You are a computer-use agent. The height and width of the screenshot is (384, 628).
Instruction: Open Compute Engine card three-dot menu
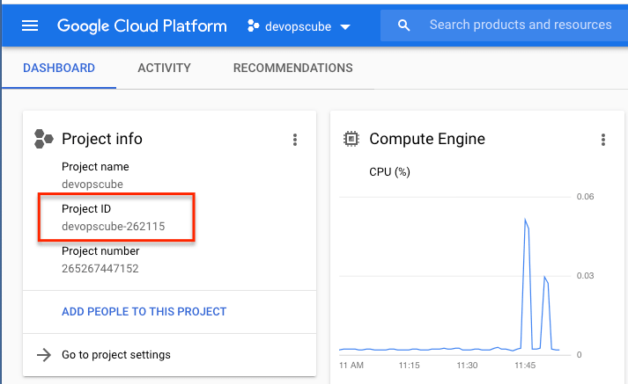[x=603, y=140]
